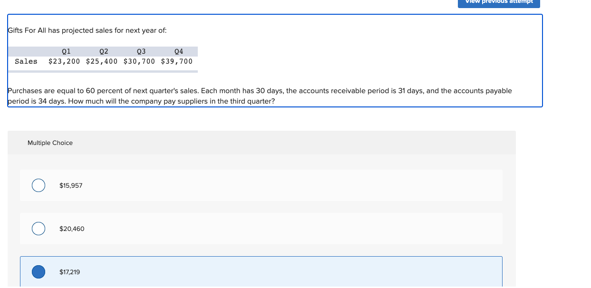
Task: Click the highlighted $17,219 answer row
Action: pyautogui.click(x=262, y=272)
